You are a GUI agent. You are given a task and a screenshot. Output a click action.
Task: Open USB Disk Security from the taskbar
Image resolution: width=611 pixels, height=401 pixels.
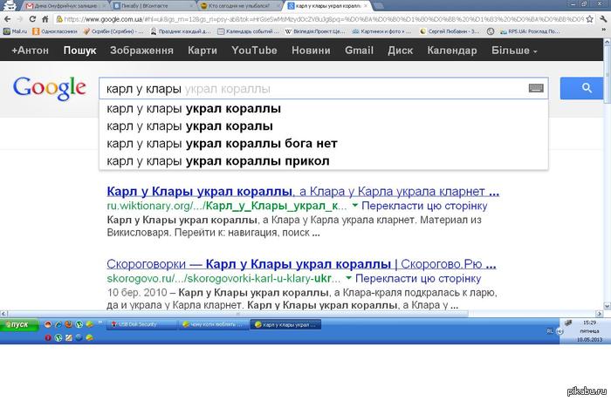[x=134, y=323]
